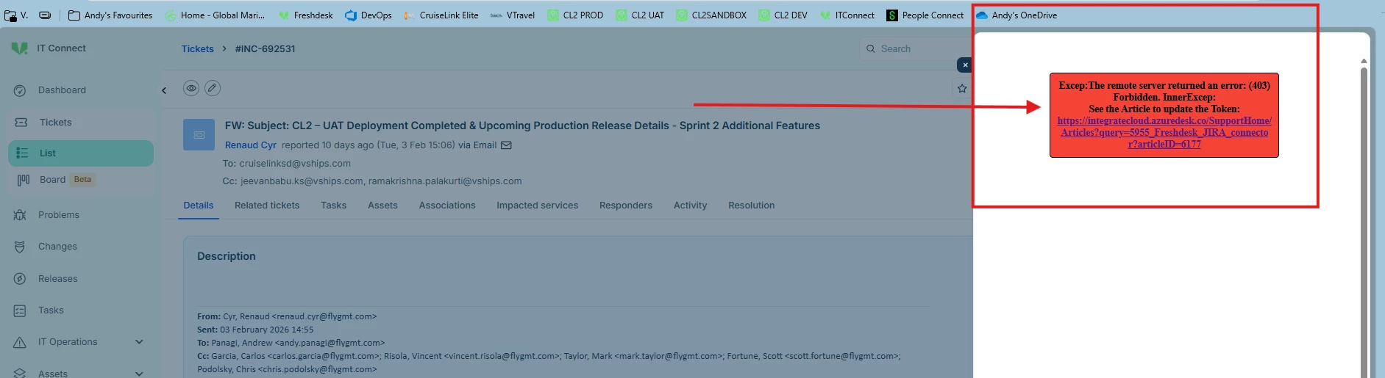1385x378 pixels.
Task: Open Andy's OneDrive bookmark
Action: pos(1017,15)
